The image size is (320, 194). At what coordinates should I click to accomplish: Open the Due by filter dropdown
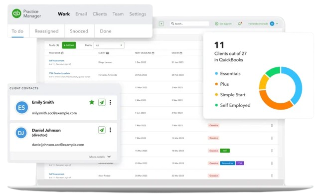[109, 45]
